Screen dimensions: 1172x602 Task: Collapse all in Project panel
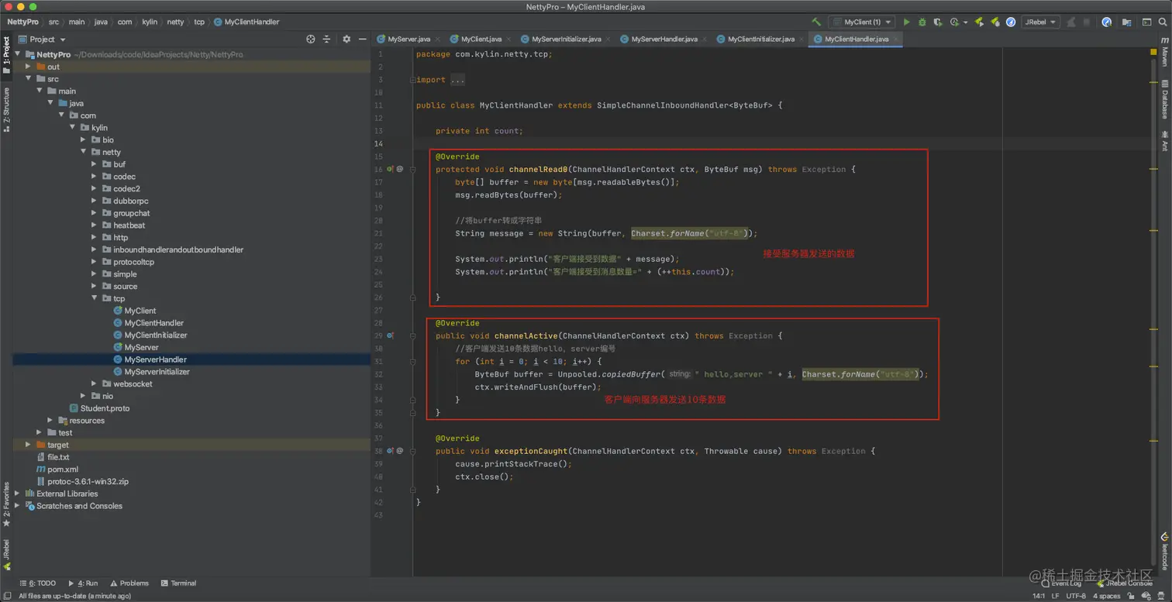tap(326, 40)
